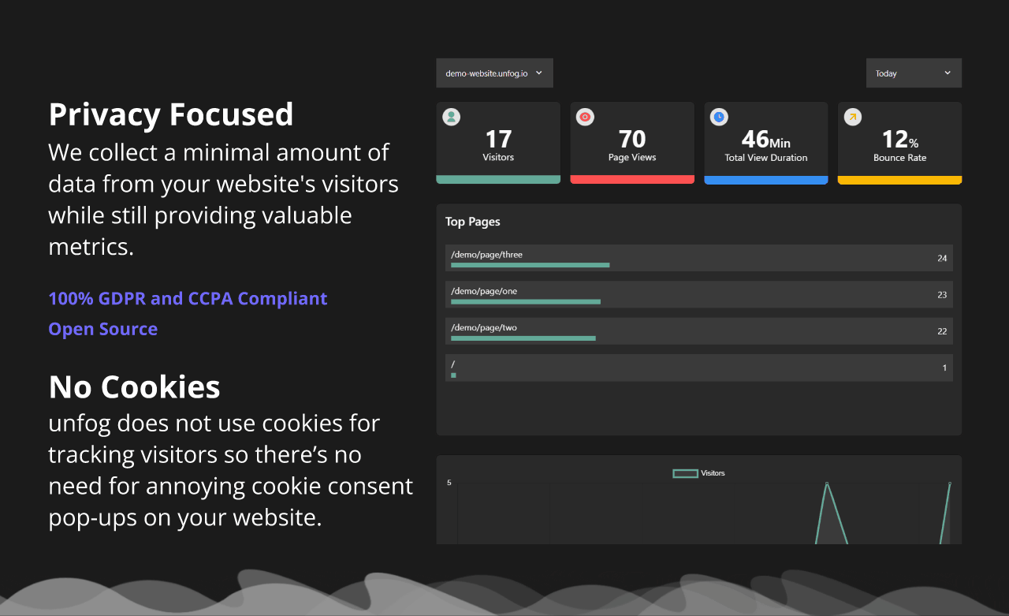1009x616 pixels.
Task: Click the Page Views eye icon
Action: [585, 117]
